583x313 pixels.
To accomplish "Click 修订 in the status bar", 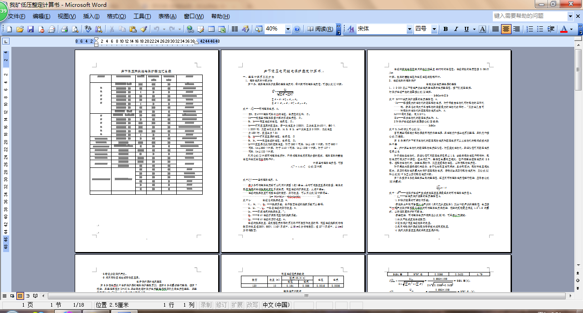I will 221,305.
